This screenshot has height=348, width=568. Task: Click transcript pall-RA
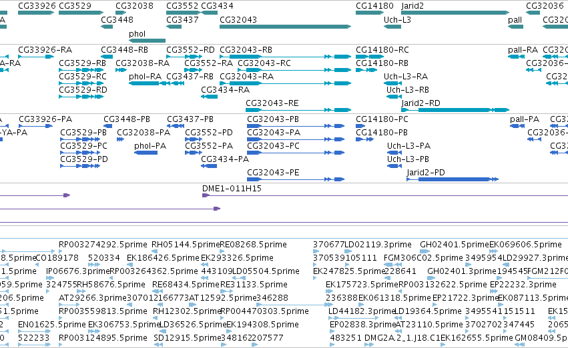523,50
